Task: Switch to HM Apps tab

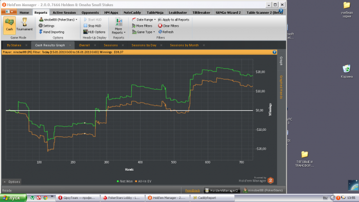Action: pos(111,13)
